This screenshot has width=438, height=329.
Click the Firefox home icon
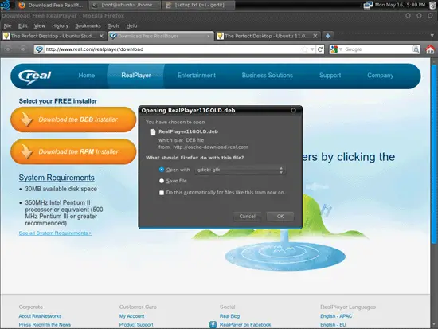coord(430,49)
